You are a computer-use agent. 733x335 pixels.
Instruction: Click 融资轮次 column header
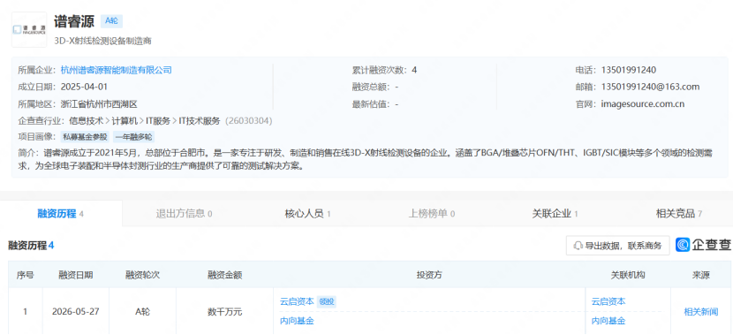(142, 275)
